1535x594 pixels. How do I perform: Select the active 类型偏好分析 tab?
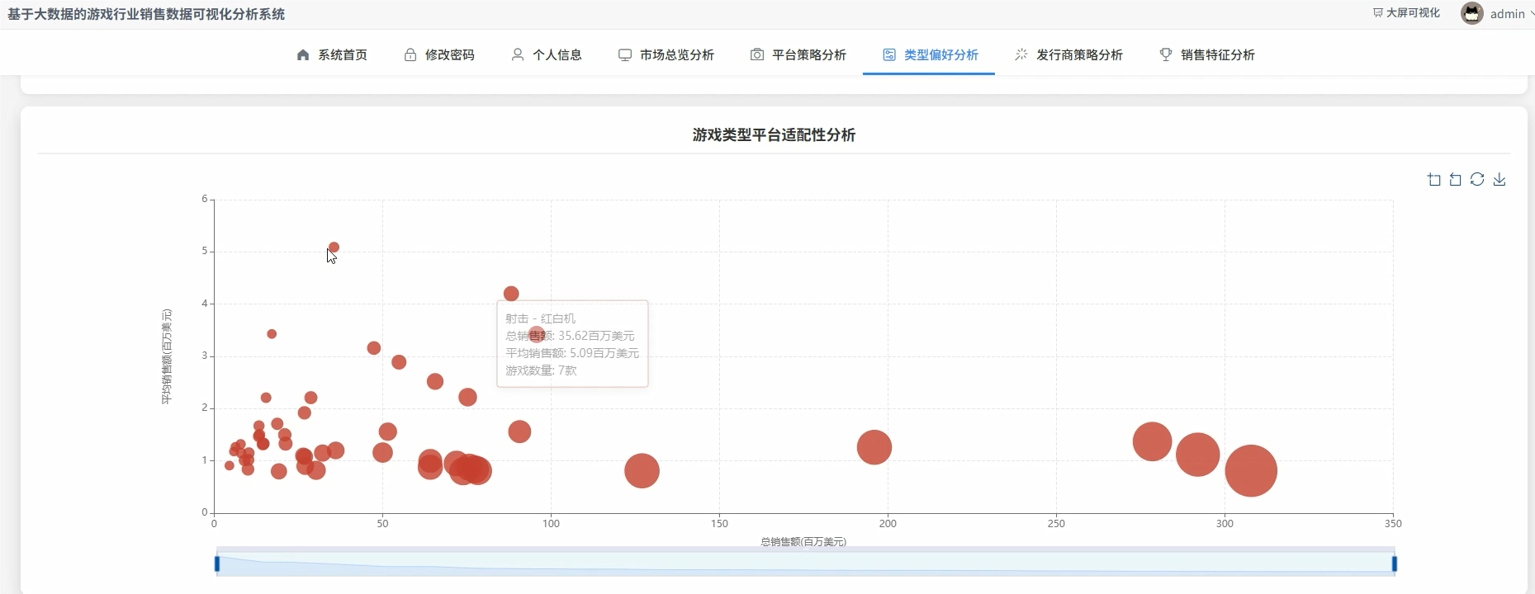pyautogui.click(x=930, y=54)
